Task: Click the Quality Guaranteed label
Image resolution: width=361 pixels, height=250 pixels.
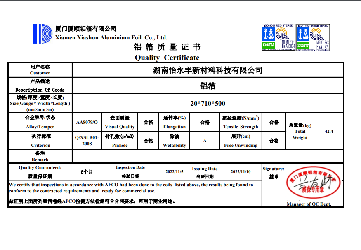Action: pos(40,167)
